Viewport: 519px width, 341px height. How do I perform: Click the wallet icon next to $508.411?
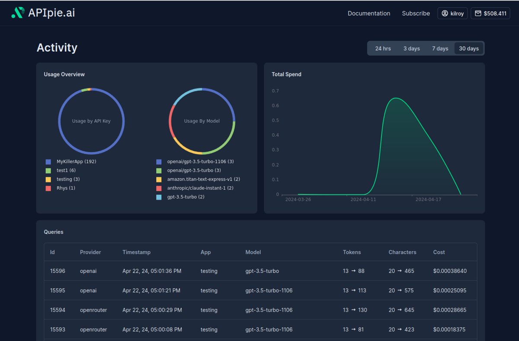[x=478, y=13]
